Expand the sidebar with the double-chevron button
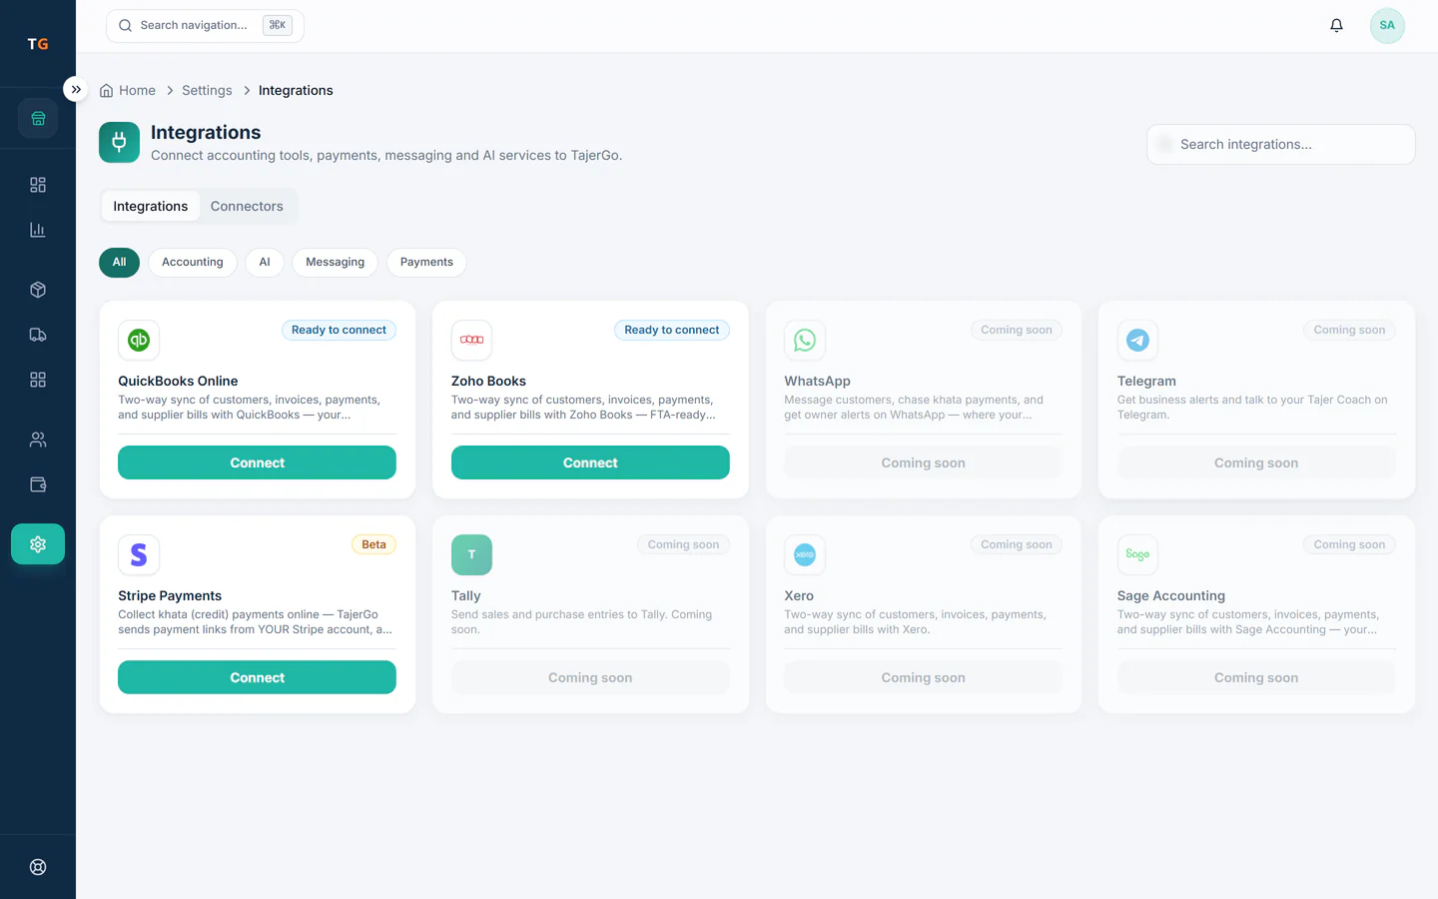 (76, 89)
